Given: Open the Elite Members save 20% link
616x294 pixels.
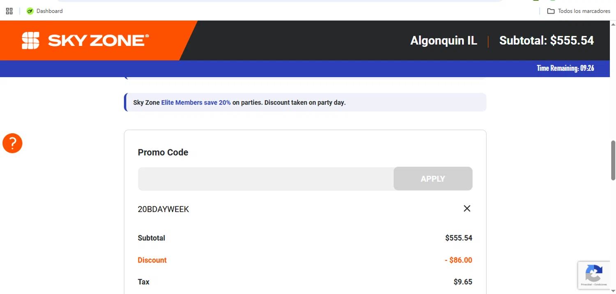Looking at the screenshot, I should (196, 103).
